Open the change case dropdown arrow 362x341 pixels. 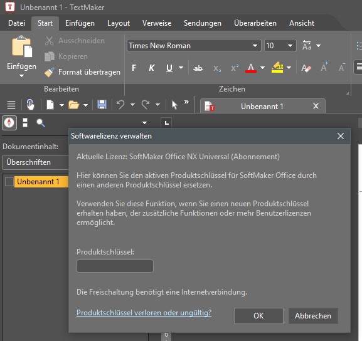click(318, 46)
